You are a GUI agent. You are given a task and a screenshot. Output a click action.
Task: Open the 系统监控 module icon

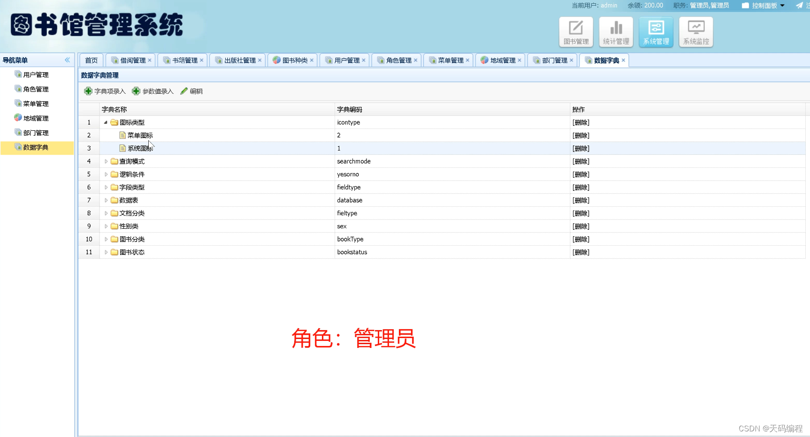click(696, 32)
